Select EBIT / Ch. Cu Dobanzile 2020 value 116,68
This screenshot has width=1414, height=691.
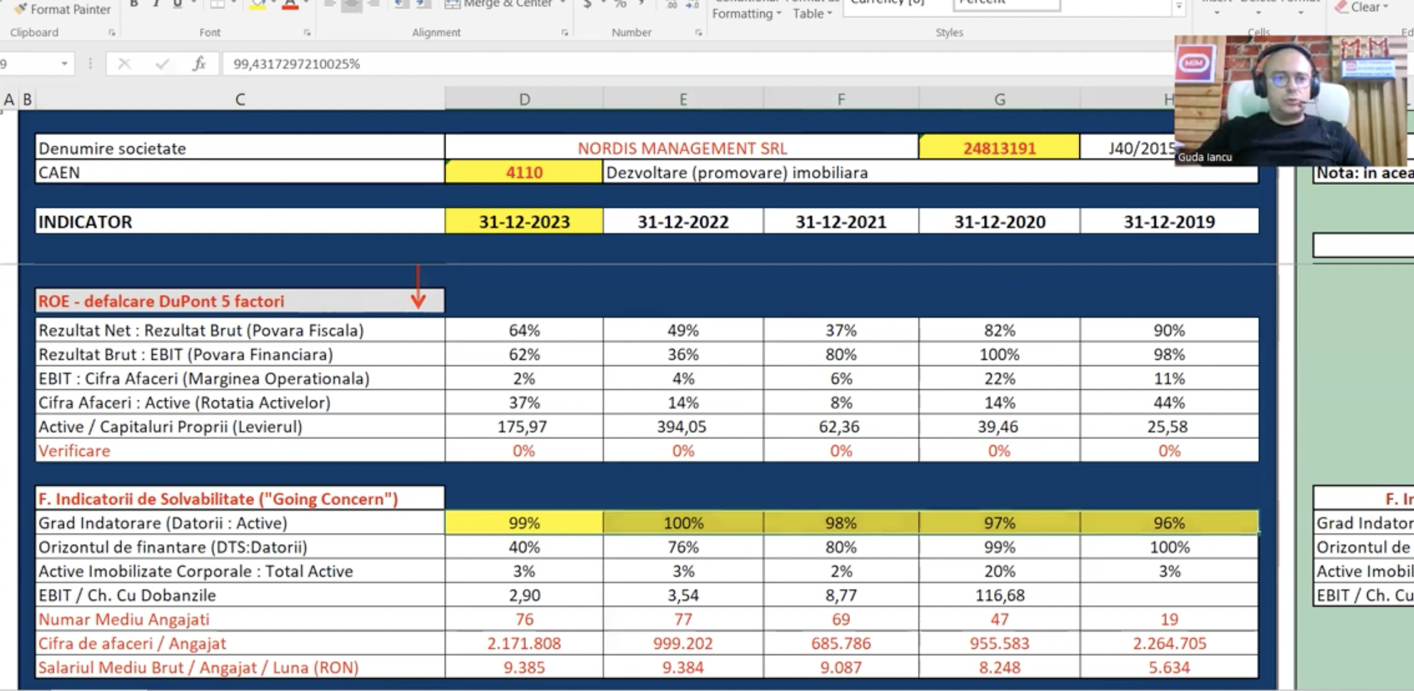pyautogui.click(x=1000, y=595)
